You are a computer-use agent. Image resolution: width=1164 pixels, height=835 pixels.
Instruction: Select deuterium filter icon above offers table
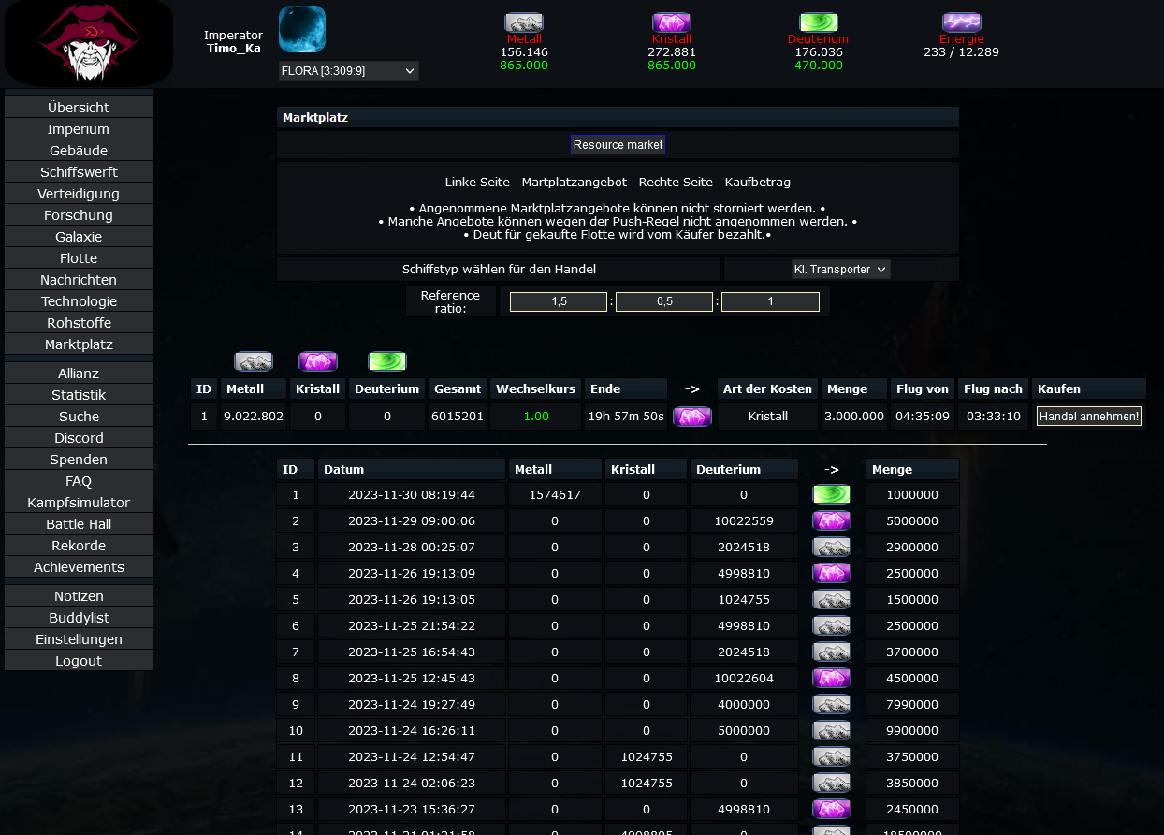[387, 361]
